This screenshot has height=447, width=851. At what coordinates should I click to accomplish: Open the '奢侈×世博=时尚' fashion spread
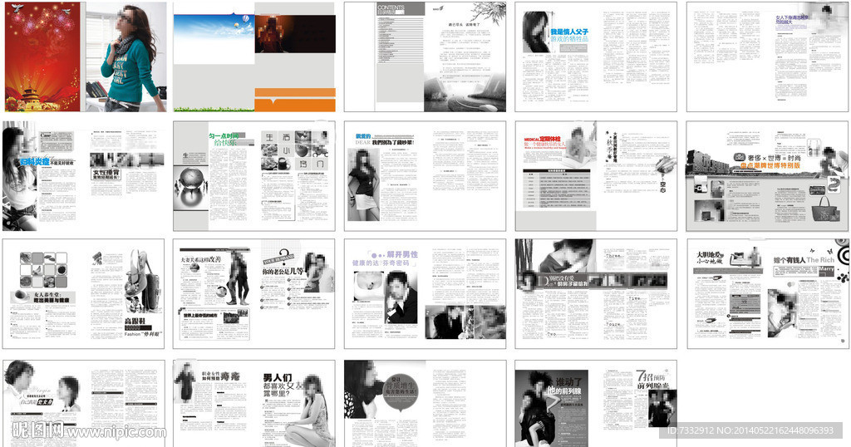tap(767, 176)
